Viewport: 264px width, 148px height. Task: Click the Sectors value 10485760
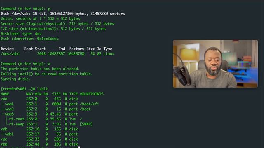click(x=75, y=54)
